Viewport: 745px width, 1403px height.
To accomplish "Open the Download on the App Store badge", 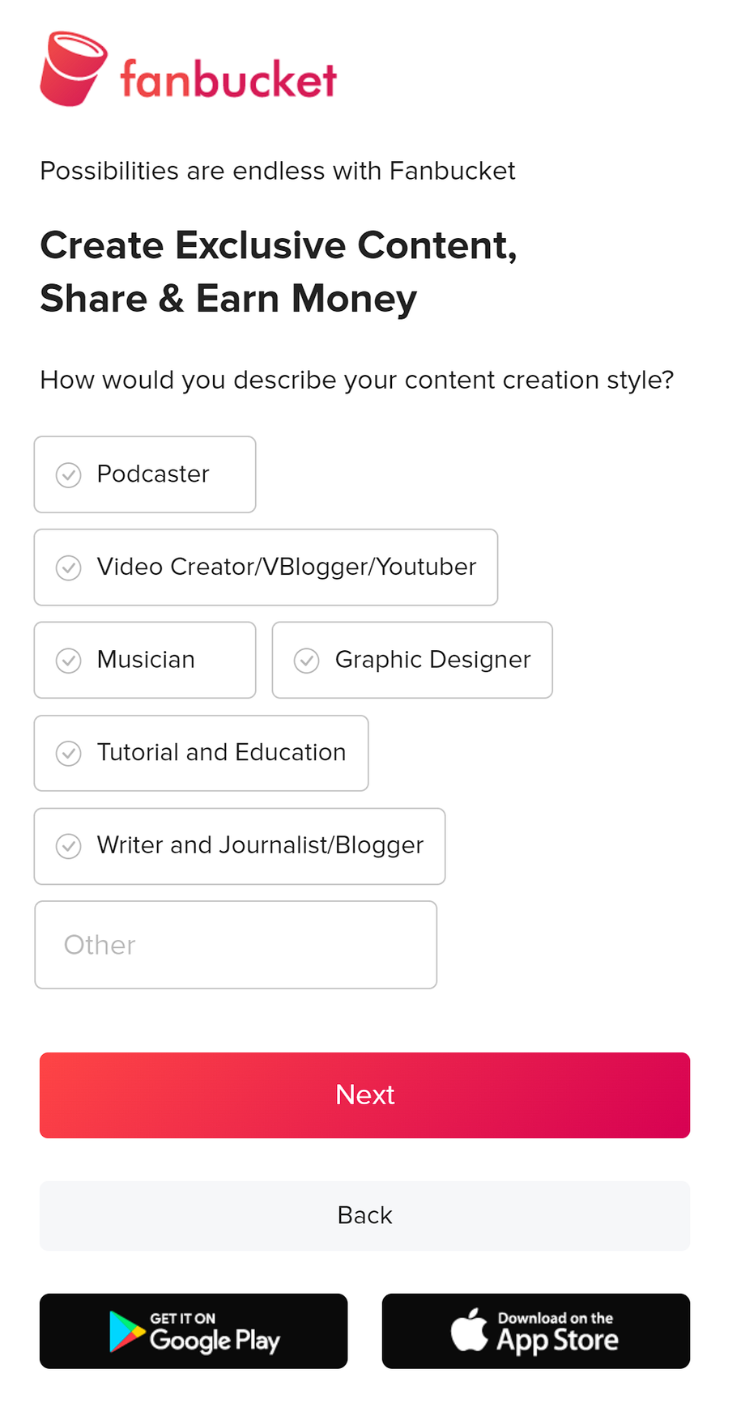I will (x=536, y=1332).
